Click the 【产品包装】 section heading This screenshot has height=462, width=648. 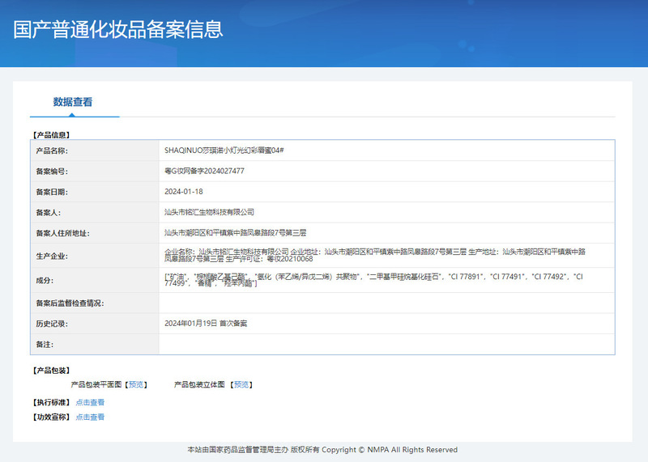[52, 371]
